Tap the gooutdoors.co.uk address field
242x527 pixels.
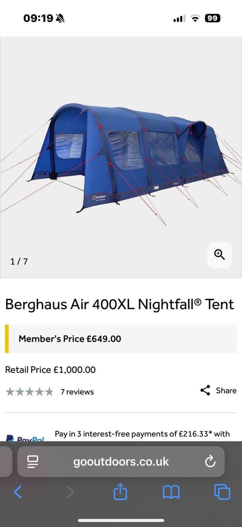pos(121,462)
